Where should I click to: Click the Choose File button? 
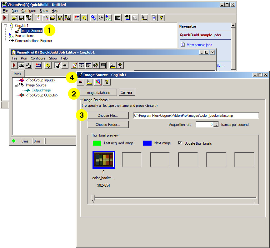click(x=108, y=115)
